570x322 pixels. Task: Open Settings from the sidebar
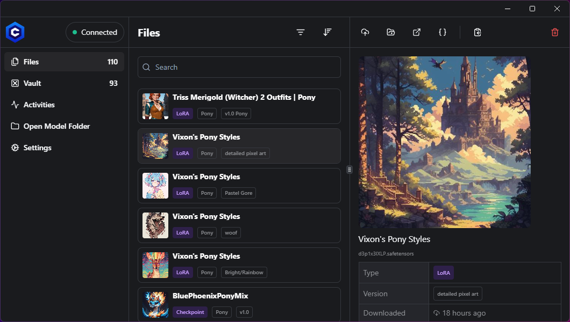click(x=65, y=148)
